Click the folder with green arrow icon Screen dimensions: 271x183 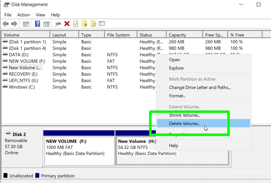click(x=85, y=24)
